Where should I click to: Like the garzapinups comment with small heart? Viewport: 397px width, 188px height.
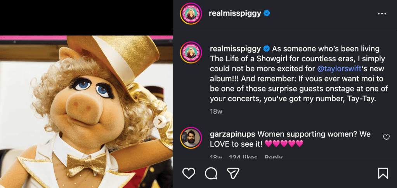click(x=386, y=137)
